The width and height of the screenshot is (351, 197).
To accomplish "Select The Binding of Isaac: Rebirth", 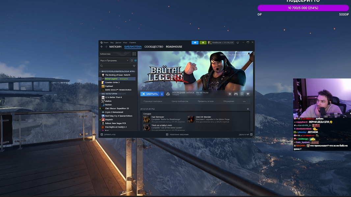I will click(x=117, y=75).
